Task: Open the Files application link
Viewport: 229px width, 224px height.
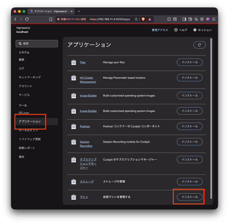Action: tap(83, 62)
